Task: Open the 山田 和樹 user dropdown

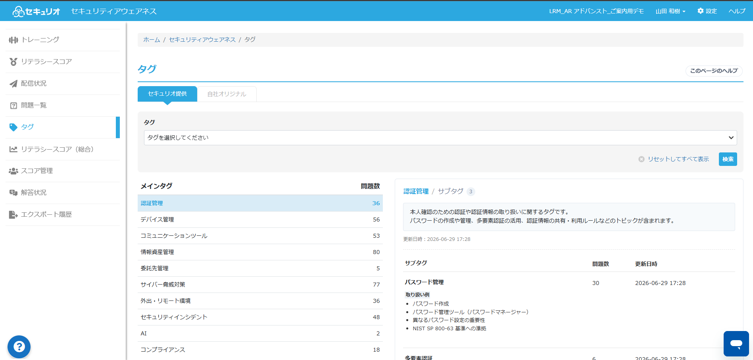Action: (x=670, y=11)
